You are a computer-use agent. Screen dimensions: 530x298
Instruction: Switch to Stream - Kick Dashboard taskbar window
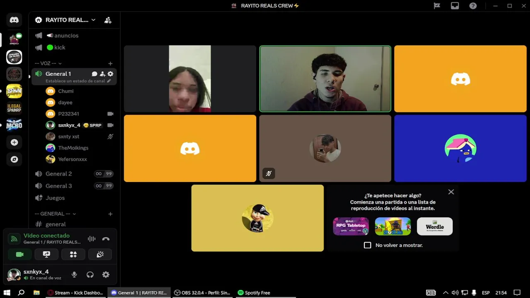pyautogui.click(x=76, y=293)
